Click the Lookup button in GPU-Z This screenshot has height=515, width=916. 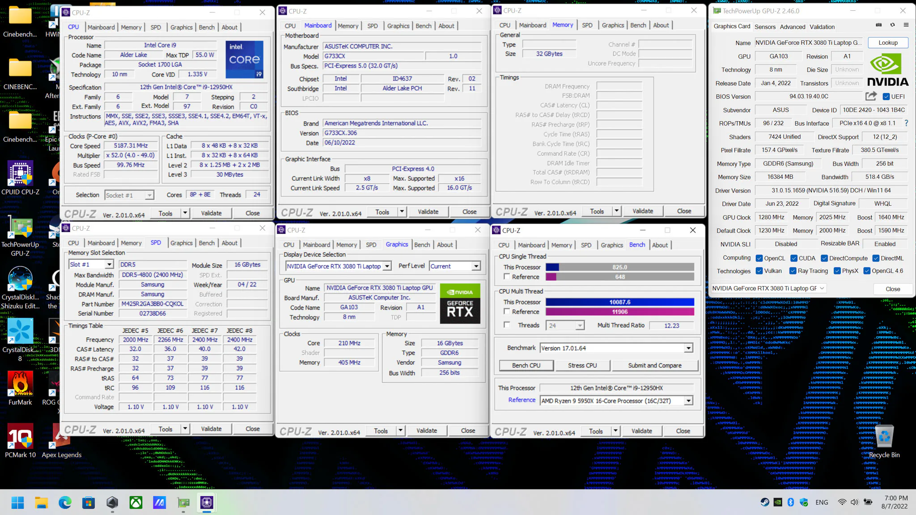coord(888,42)
